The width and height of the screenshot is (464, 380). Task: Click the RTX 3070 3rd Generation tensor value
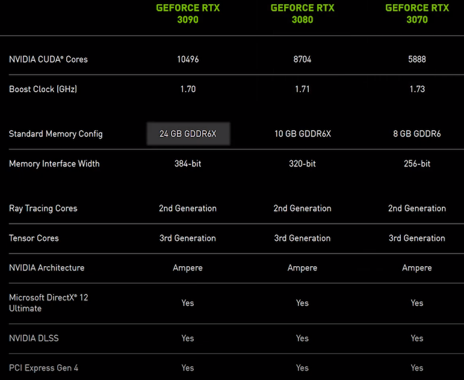point(417,238)
